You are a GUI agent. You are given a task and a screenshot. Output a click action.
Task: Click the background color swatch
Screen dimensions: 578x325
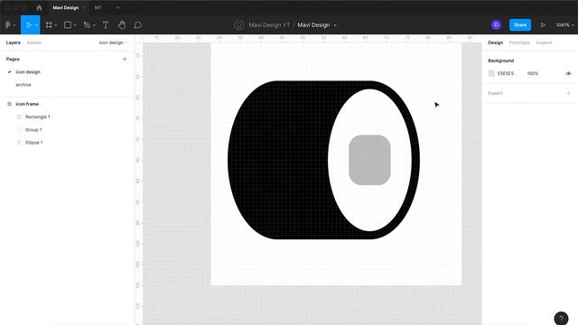point(491,73)
